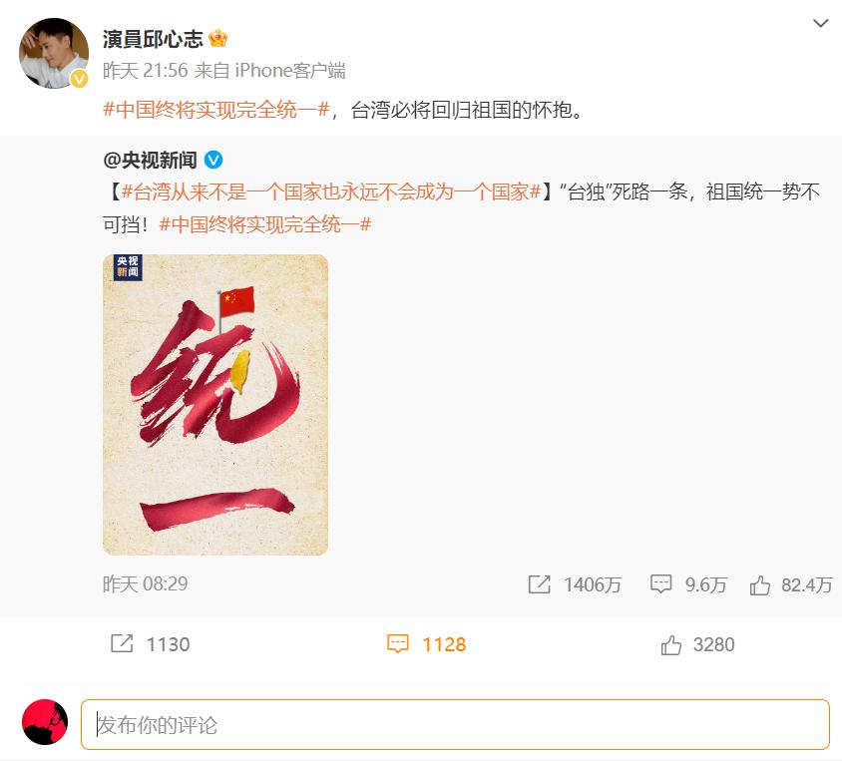Click the crown membership badge icon
The width and height of the screenshot is (842, 761).
click(218, 39)
